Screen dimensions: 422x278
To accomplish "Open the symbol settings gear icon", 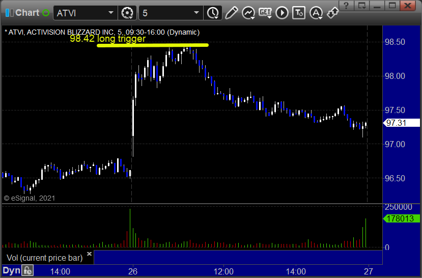I will click(127, 13).
